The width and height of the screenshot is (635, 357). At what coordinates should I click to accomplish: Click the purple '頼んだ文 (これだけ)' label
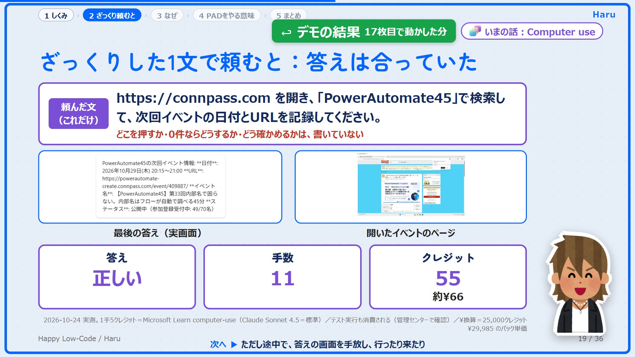click(78, 113)
